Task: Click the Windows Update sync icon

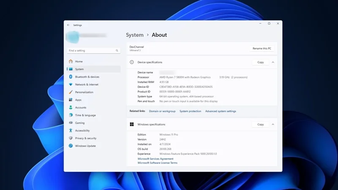Action: [x=71, y=146]
